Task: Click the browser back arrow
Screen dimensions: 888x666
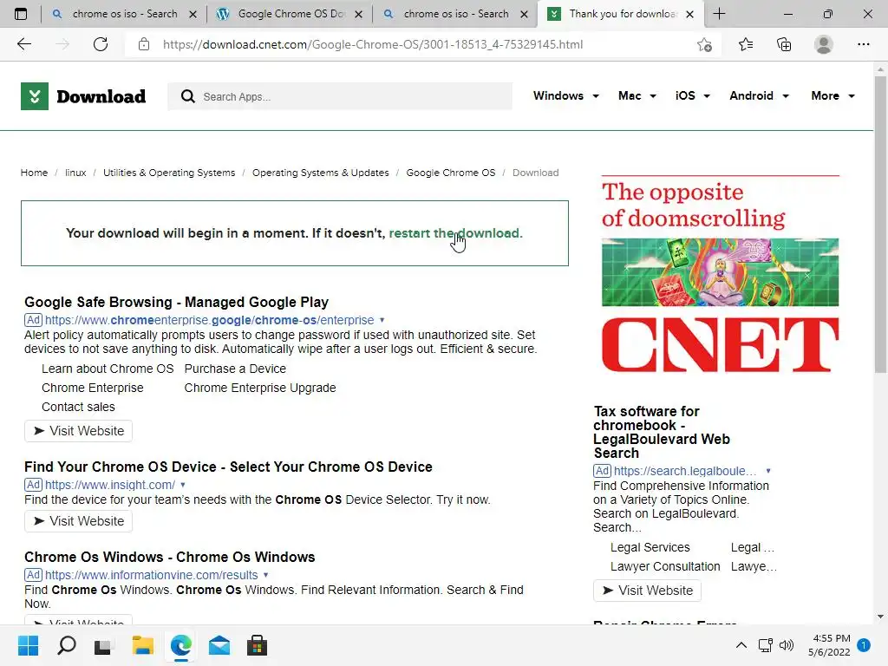Action: click(x=23, y=44)
